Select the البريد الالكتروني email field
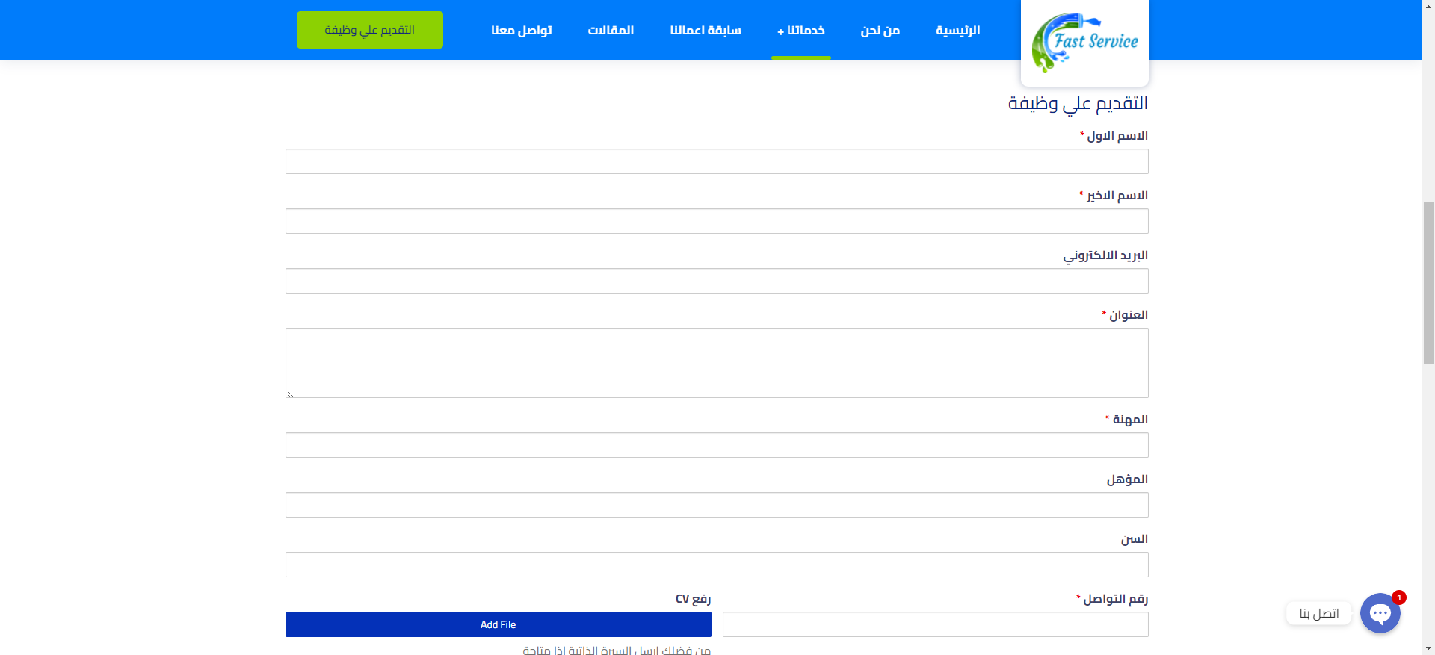 (717, 281)
